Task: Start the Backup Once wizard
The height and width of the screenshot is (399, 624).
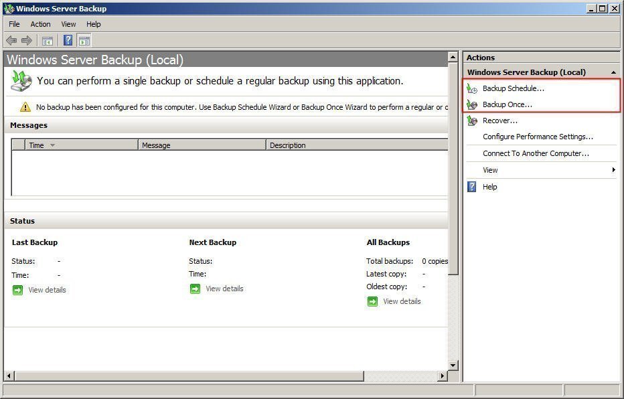Action: [508, 104]
